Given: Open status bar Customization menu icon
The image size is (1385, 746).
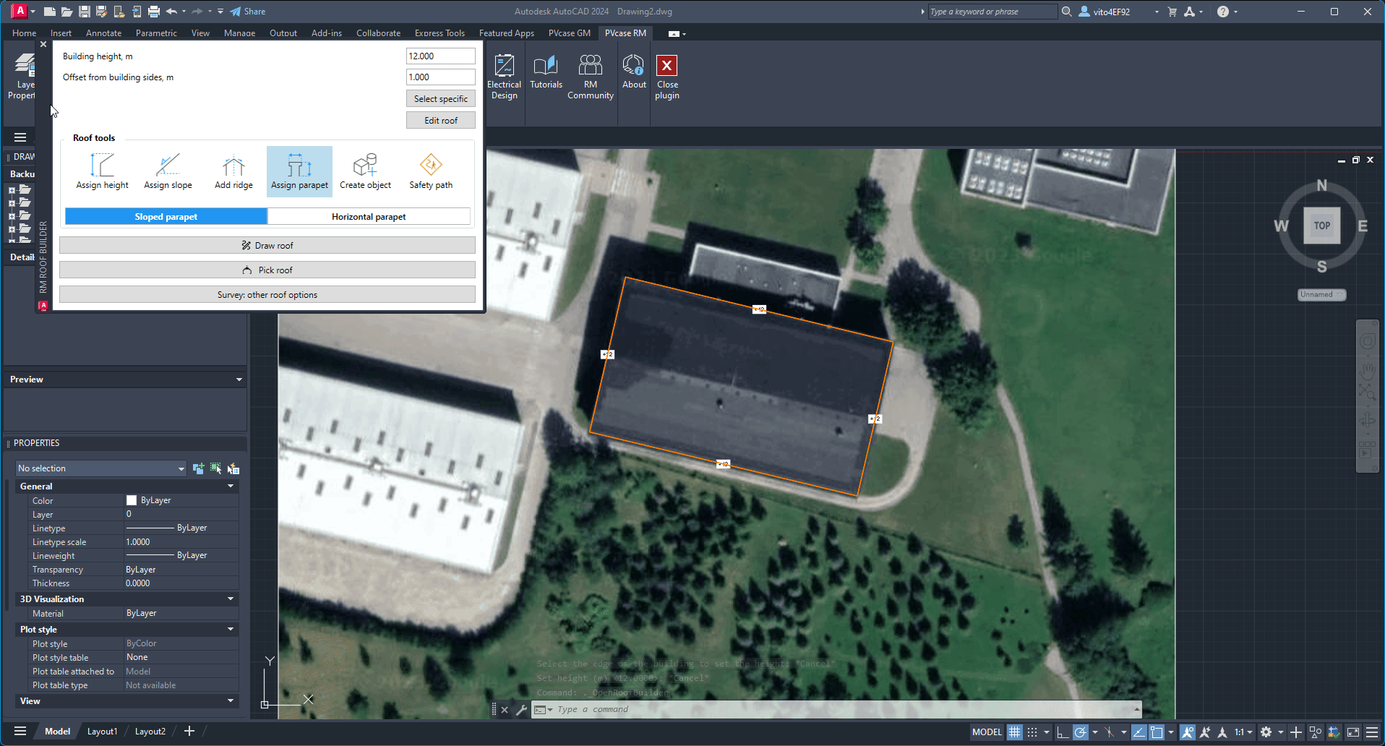Looking at the screenshot, I should (x=1372, y=732).
